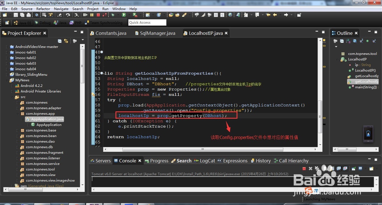
Task: Click editor horizontal scrollbar thumb
Action: [x=202, y=149]
